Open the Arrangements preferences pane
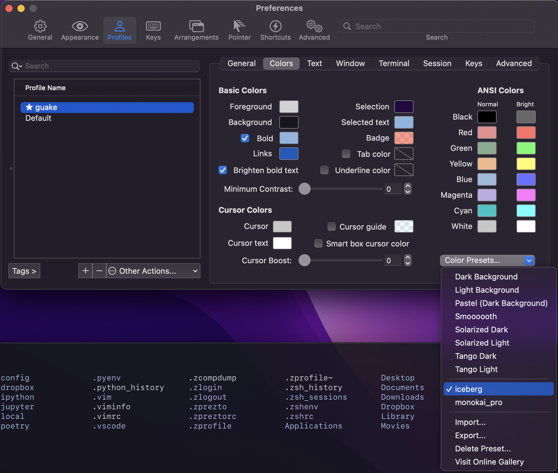This screenshot has height=473, width=558. click(x=196, y=30)
